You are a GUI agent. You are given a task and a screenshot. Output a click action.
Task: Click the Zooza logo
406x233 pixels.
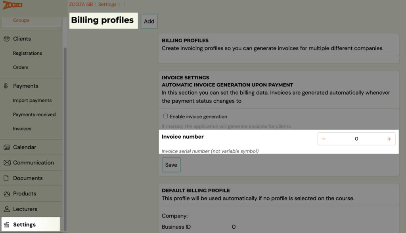click(x=12, y=5)
